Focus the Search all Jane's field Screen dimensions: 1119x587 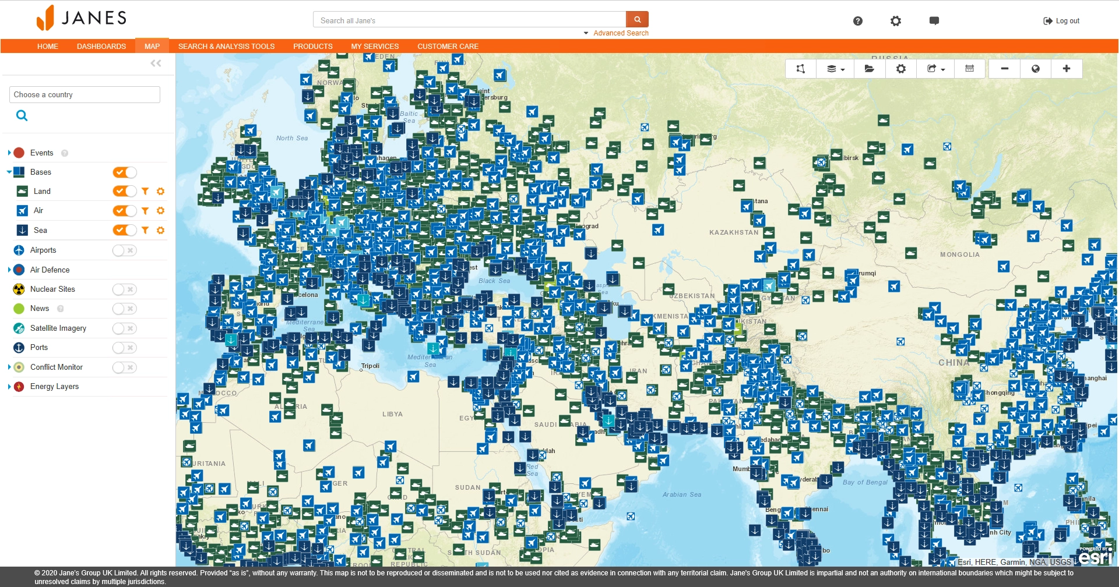470,19
